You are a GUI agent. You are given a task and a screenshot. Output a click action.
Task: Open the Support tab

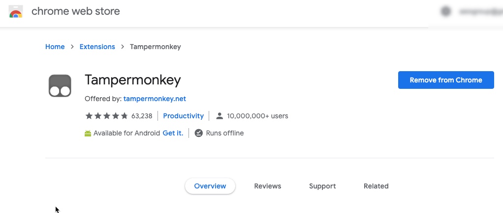click(x=322, y=186)
